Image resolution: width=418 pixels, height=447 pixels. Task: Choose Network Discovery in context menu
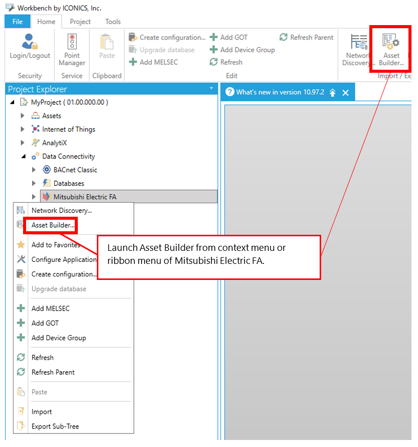click(x=74, y=210)
